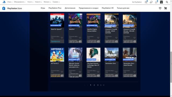Toggle wishlist heart for Generation Zero Island Bundle

[x=134, y=72]
